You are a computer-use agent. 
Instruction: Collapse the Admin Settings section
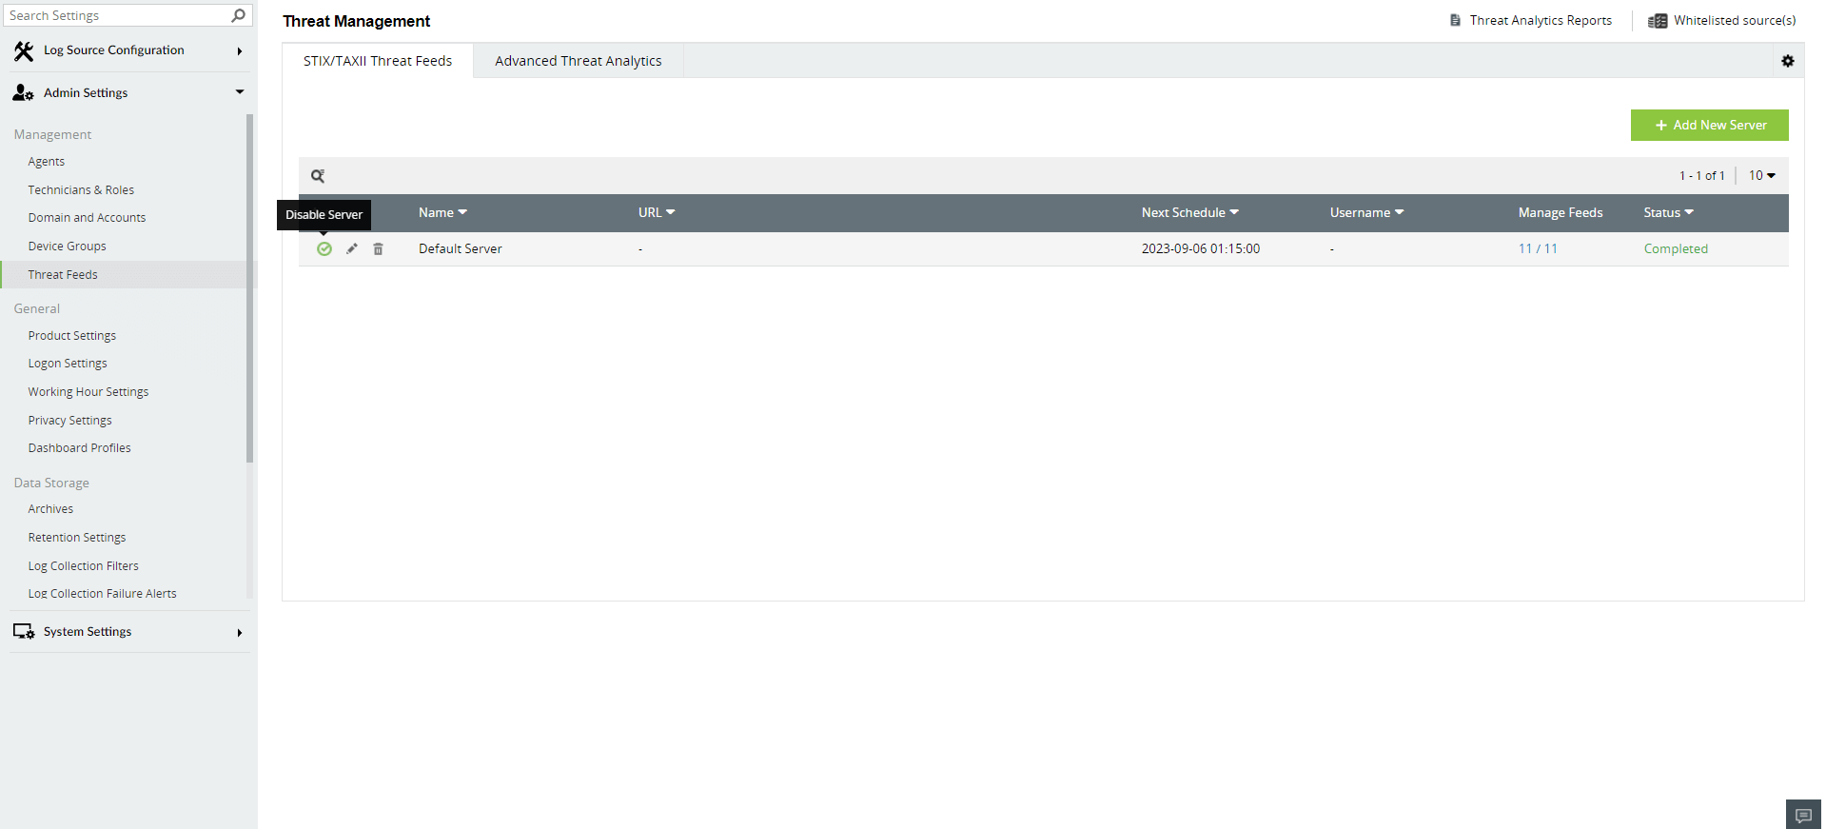tap(240, 92)
